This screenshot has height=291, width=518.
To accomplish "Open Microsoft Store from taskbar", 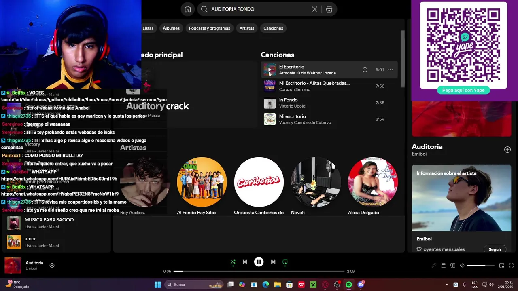I will [x=289, y=285].
